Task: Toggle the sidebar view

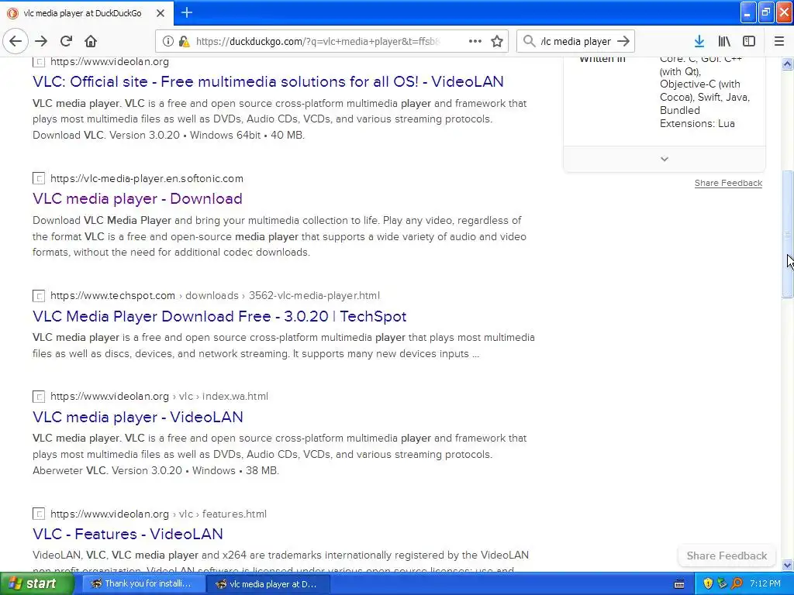Action: (749, 41)
